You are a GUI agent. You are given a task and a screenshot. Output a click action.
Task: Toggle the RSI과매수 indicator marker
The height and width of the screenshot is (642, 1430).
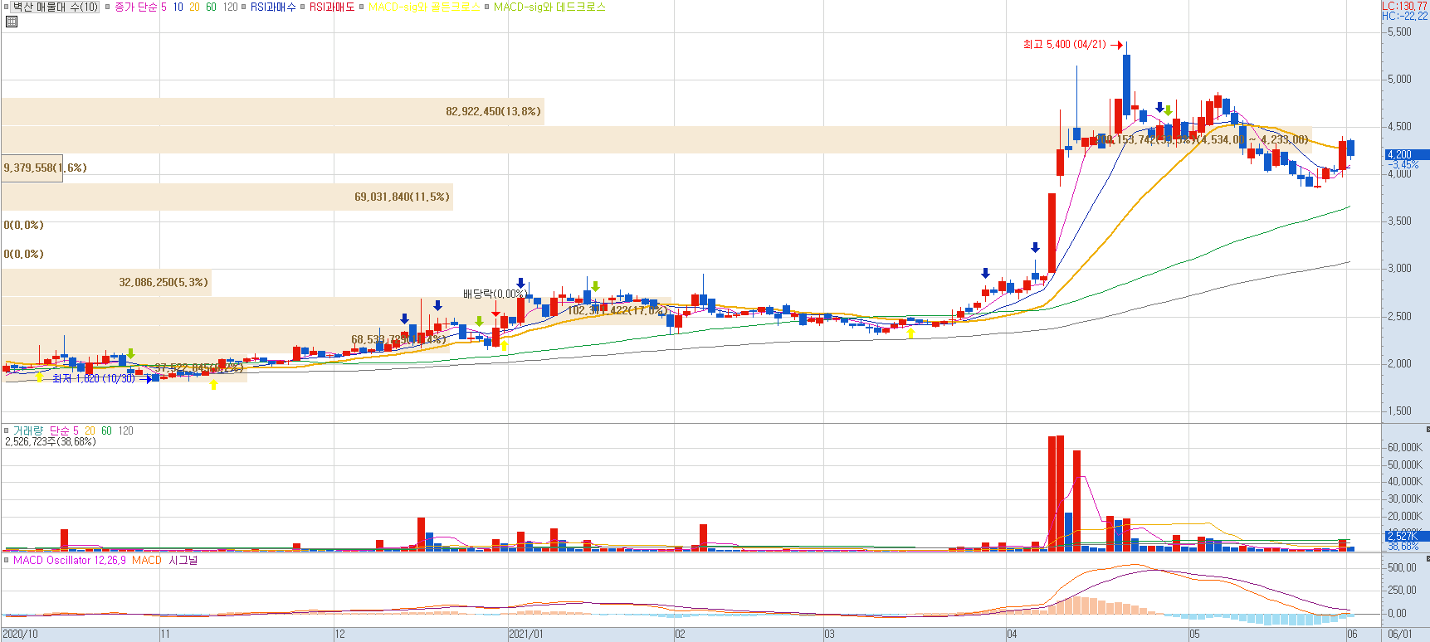[244, 7]
